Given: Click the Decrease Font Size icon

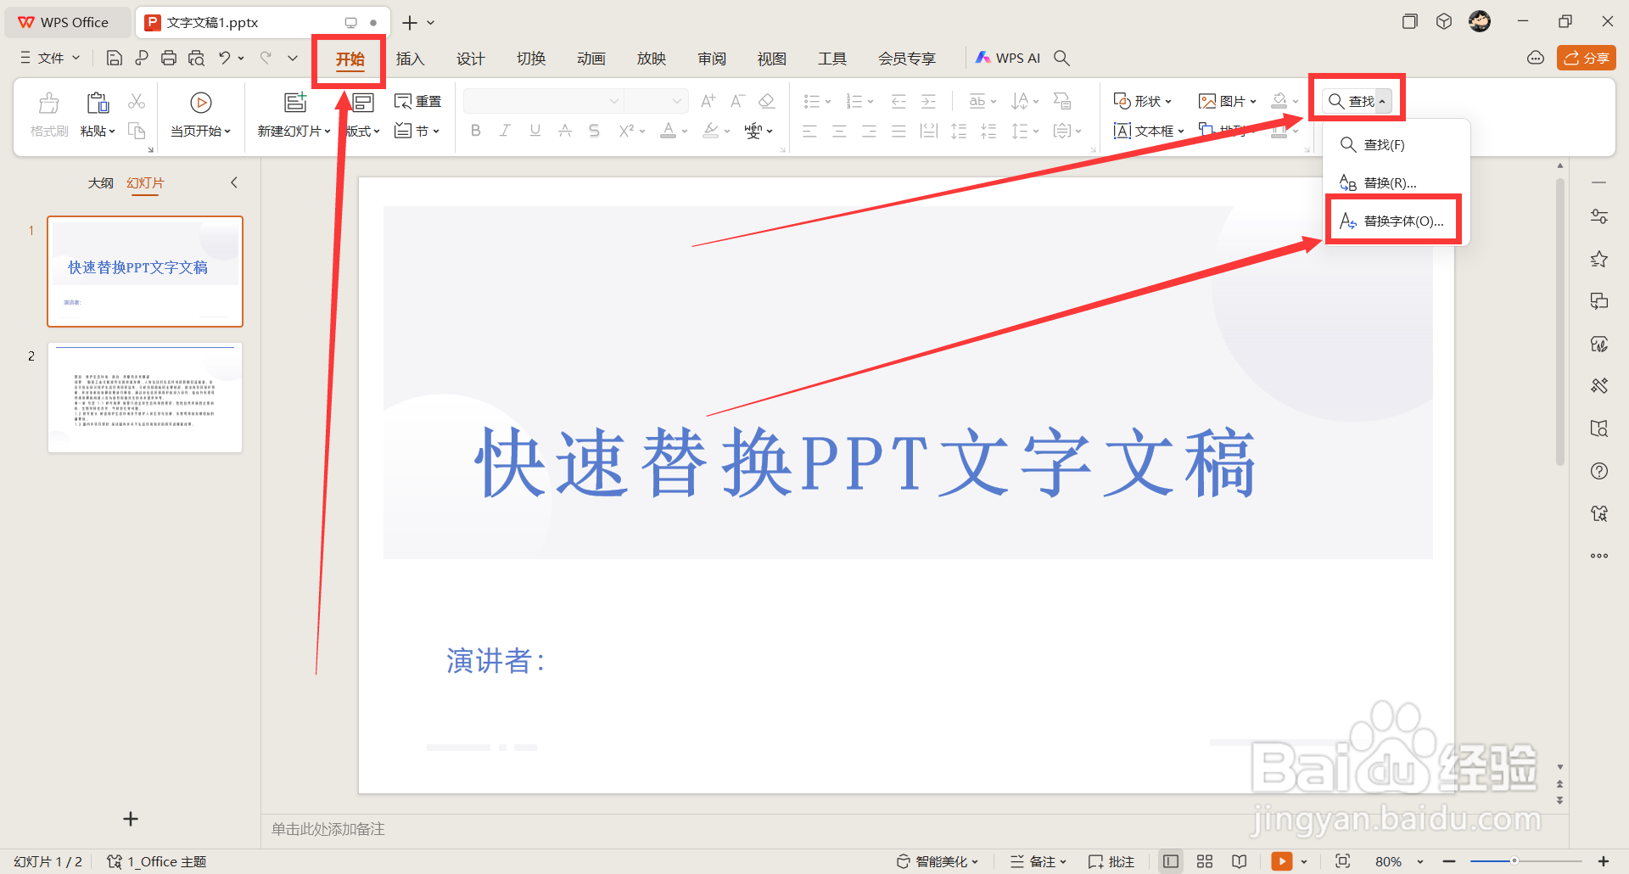Looking at the screenshot, I should click(737, 102).
